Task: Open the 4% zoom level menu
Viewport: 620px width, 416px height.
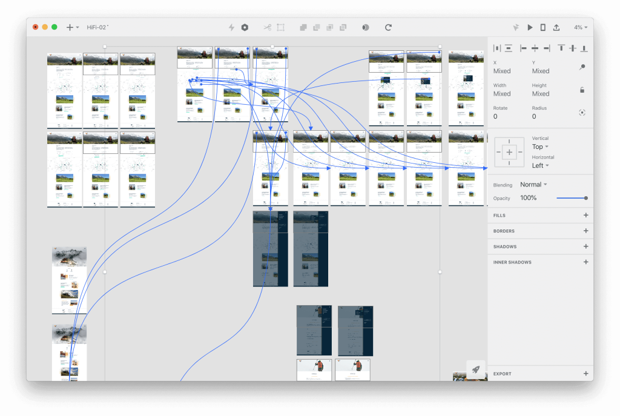Action: coord(581,27)
